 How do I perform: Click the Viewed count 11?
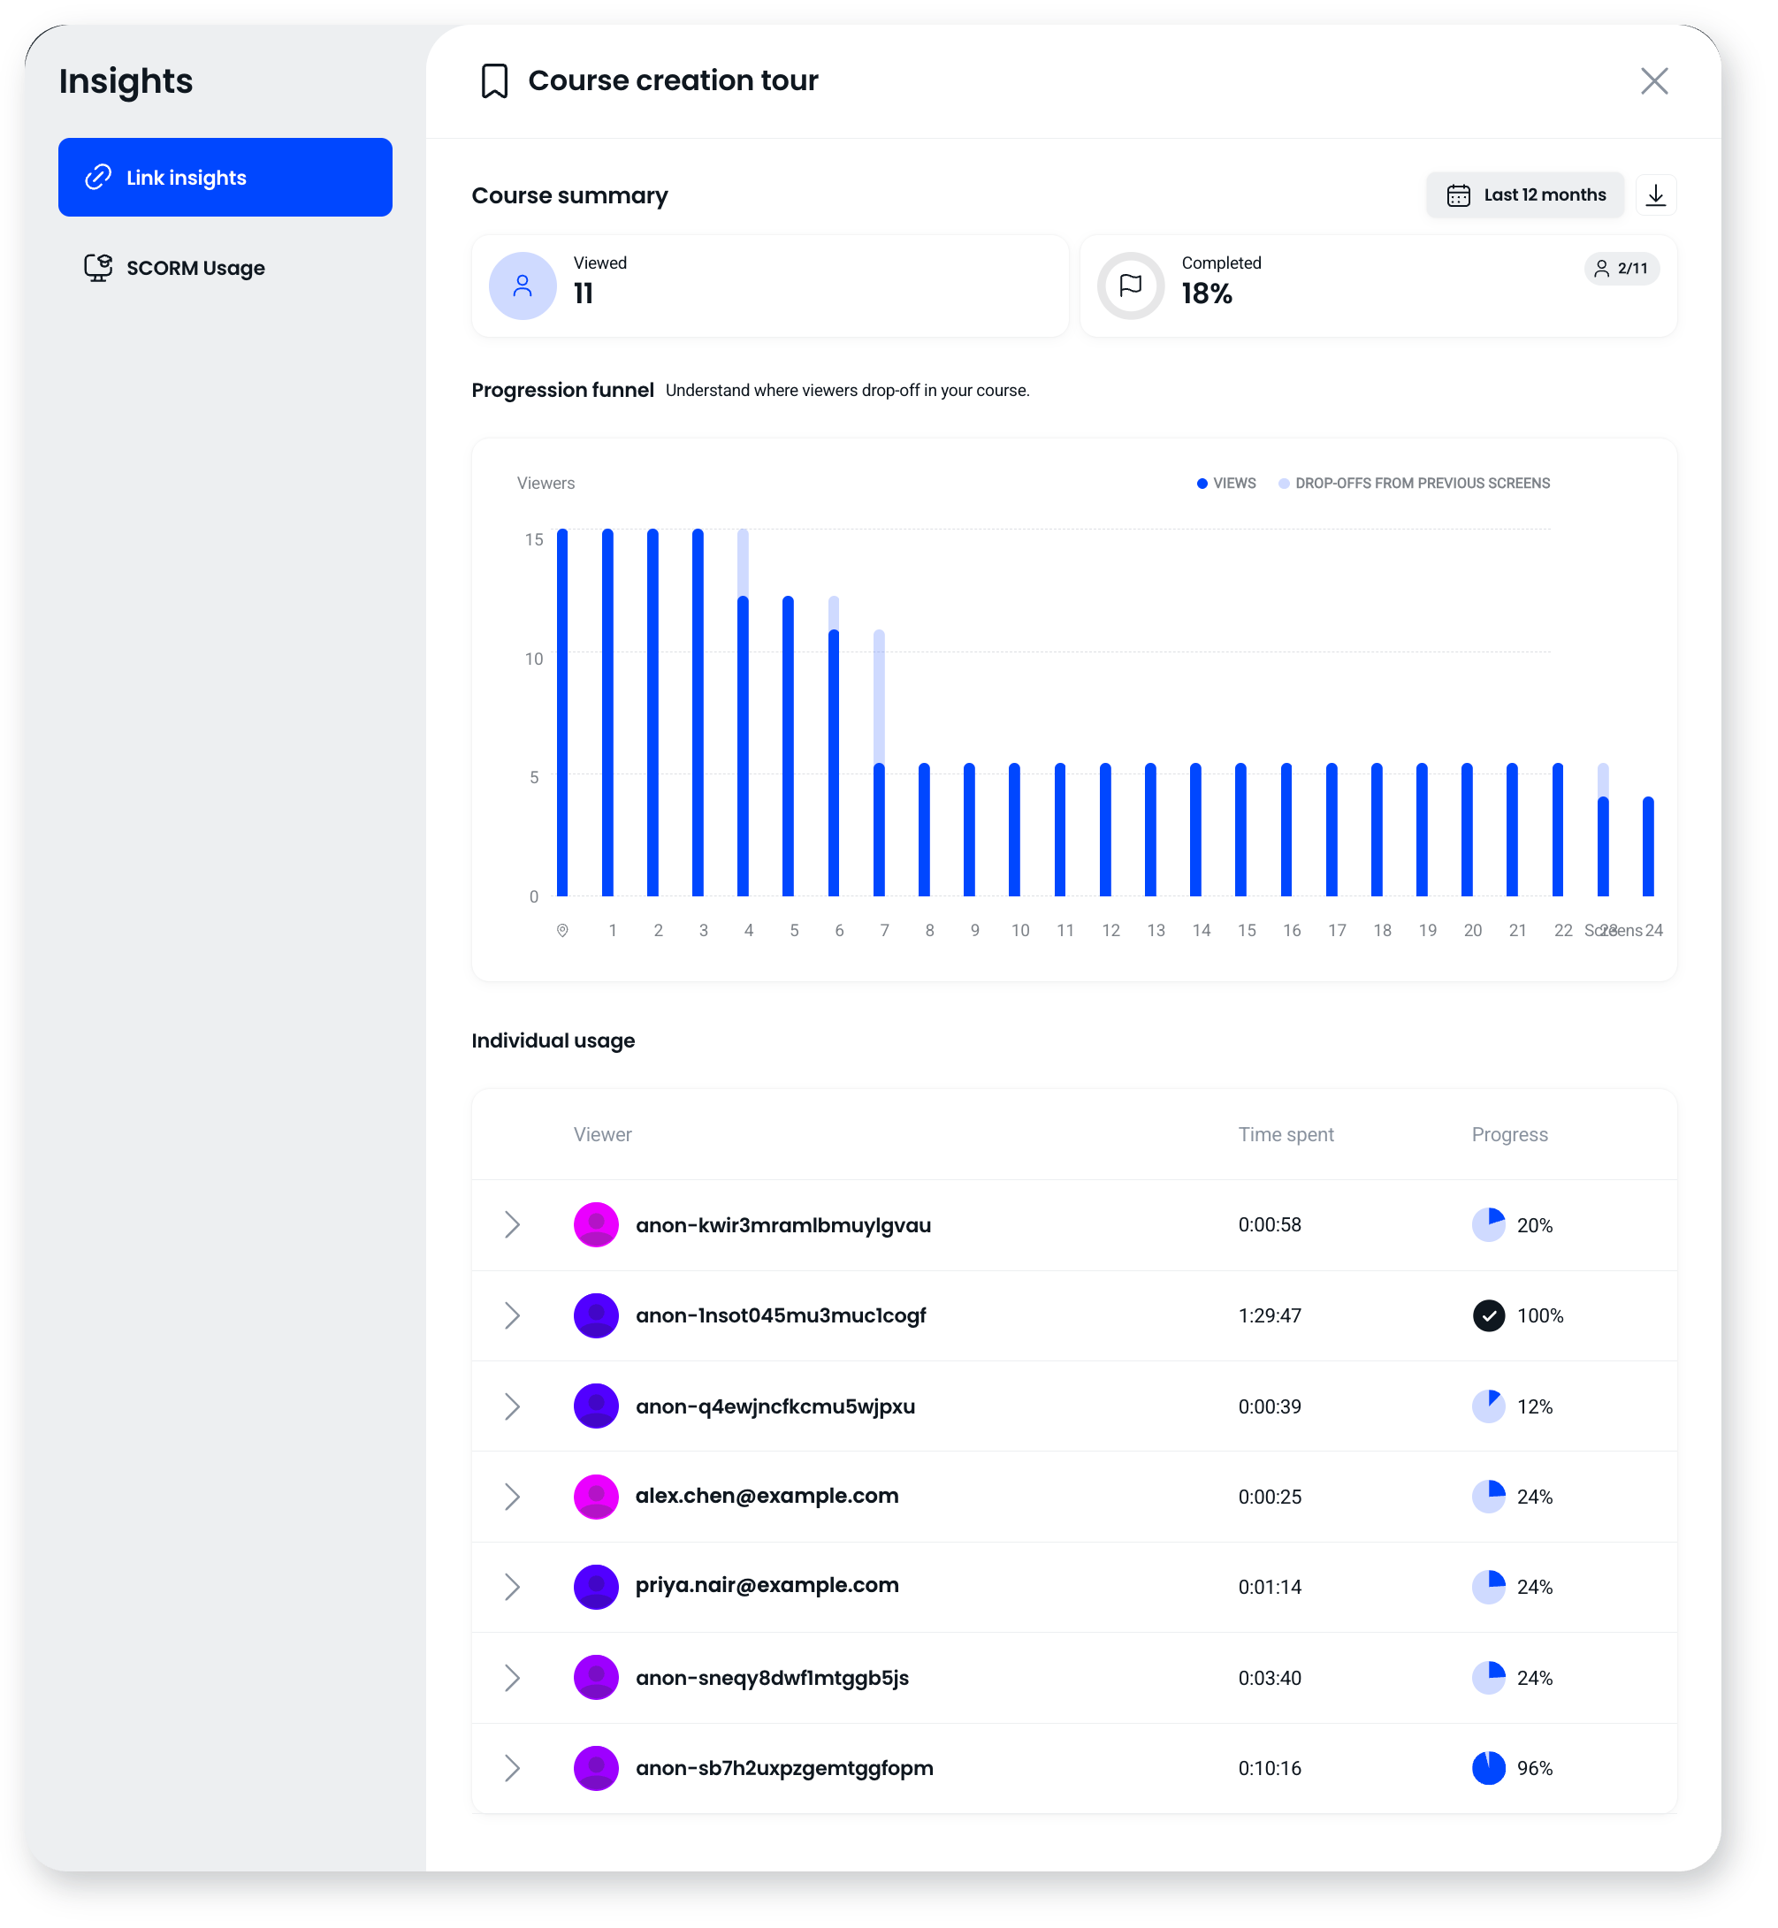point(583,293)
